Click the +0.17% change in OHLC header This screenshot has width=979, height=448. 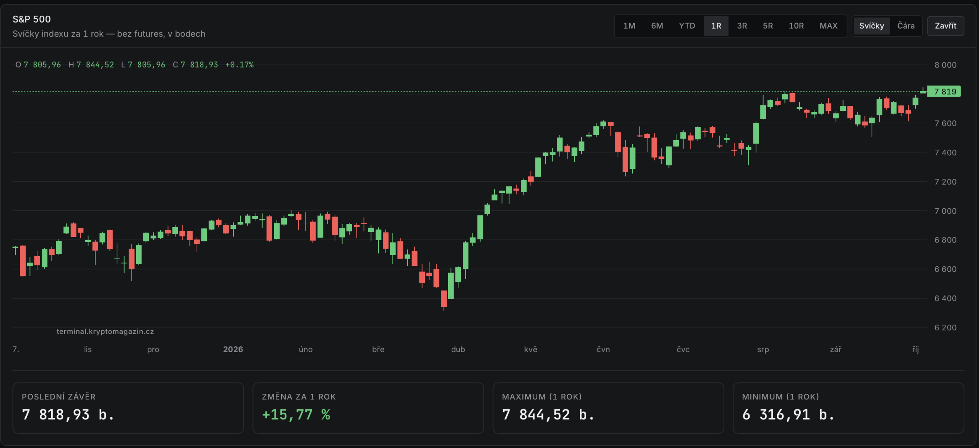[x=239, y=65]
